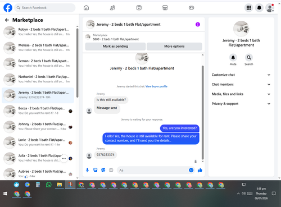Attach a photo file icon
This screenshot has width=281, height=207.
point(96,170)
